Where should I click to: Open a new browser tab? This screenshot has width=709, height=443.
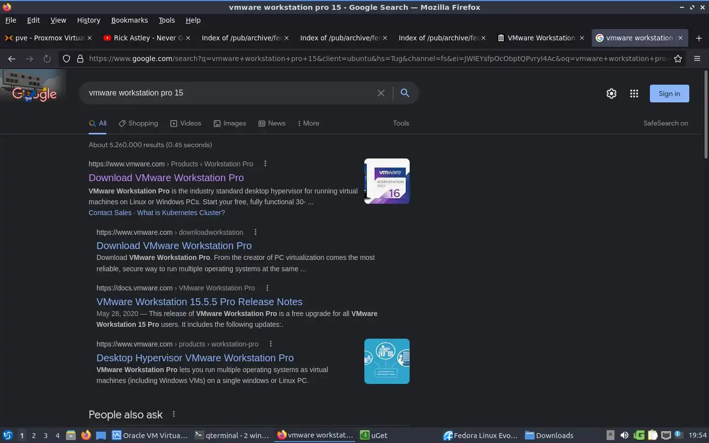699,38
